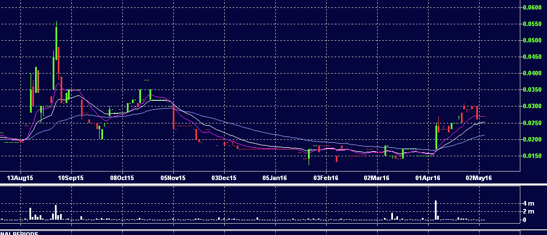Click the 0.0250 price axis label
The height and width of the screenshot is (235, 547).
point(532,123)
